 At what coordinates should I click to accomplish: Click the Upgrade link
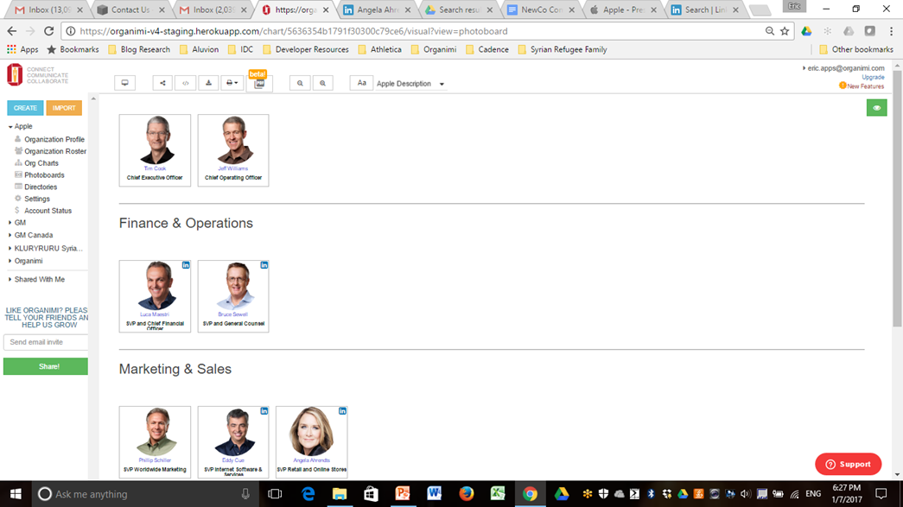[x=873, y=77]
